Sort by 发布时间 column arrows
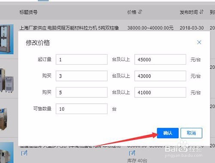The height and width of the screenshot is (163, 215). [201, 12]
